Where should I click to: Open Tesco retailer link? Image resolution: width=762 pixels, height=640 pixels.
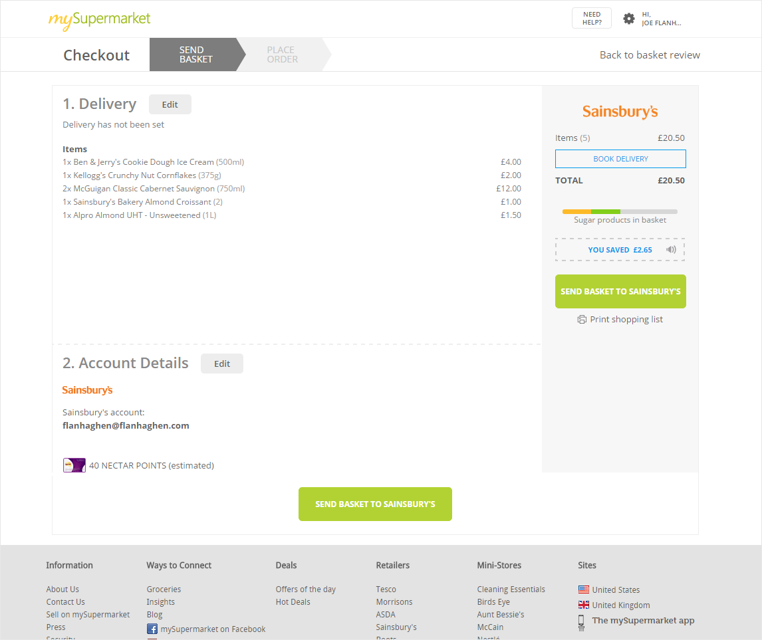(x=386, y=589)
